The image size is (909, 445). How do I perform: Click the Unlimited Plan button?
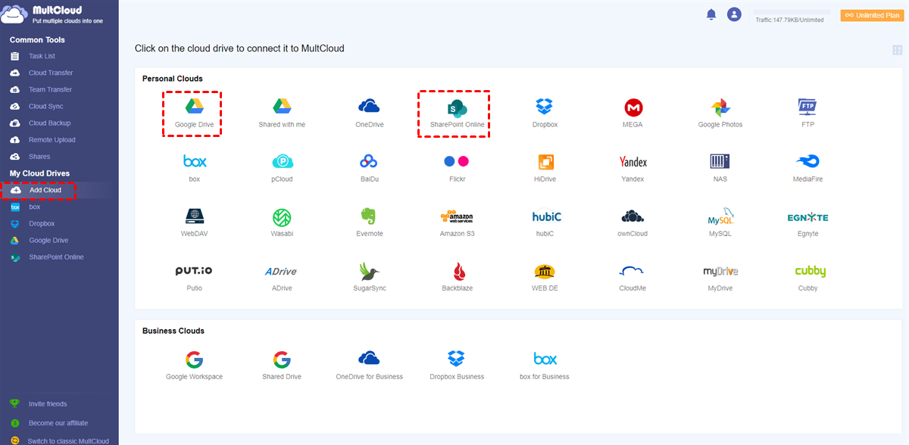[872, 14]
